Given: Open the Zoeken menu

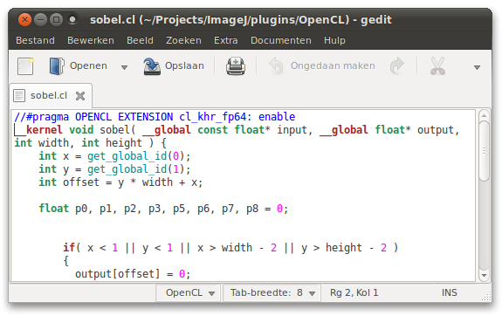Looking at the screenshot, I should click(x=183, y=40).
